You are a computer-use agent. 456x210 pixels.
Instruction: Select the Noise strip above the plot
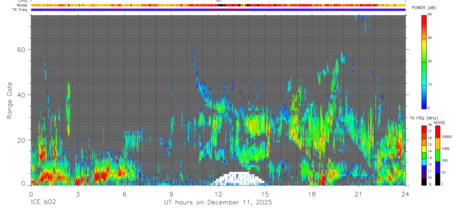(x=218, y=6)
